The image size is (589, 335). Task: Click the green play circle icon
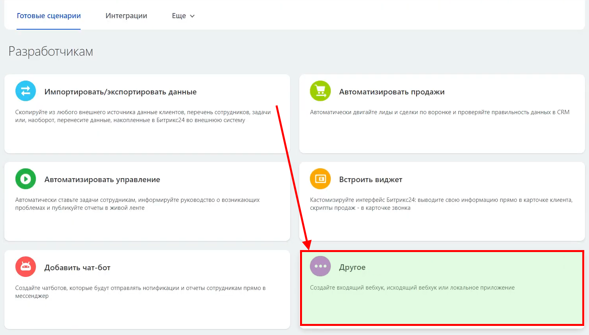26,179
